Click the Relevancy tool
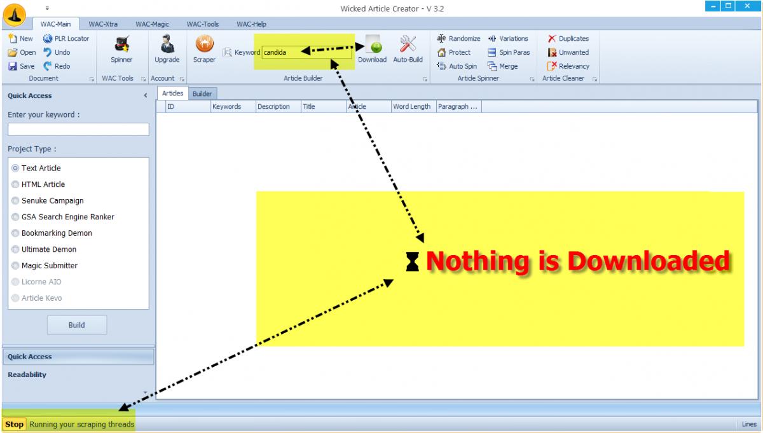The width and height of the screenshot is (763, 433). pyautogui.click(x=568, y=65)
